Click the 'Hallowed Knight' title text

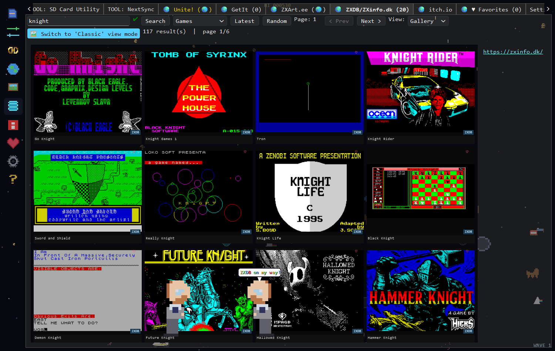[273, 338]
